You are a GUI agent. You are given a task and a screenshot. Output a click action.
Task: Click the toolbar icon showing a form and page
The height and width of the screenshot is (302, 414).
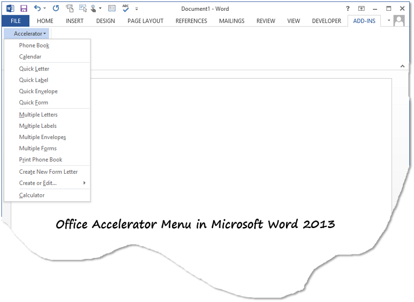tap(70, 8)
